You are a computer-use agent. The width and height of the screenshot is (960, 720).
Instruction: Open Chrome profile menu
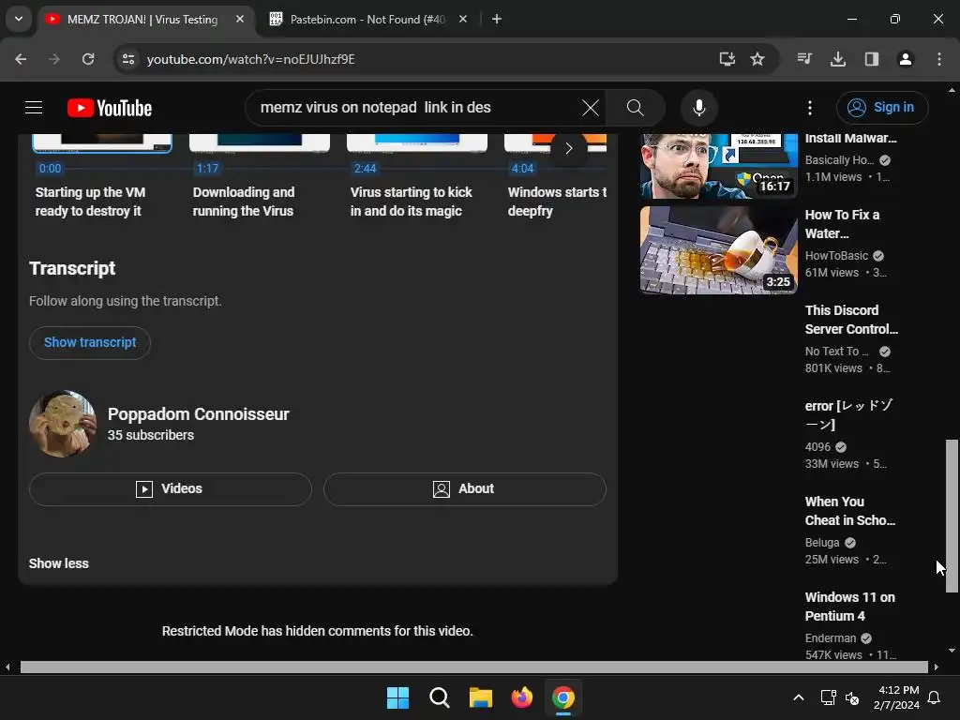click(x=906, y=59)
